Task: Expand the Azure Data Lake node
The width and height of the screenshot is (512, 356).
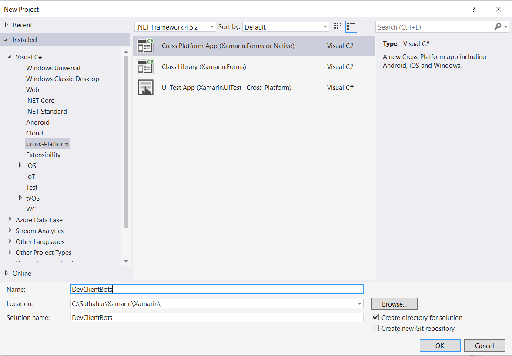Action: (10, 219)
